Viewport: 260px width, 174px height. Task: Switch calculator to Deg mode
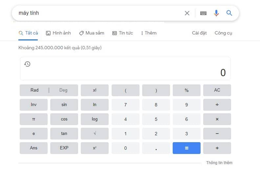(63, 90)
